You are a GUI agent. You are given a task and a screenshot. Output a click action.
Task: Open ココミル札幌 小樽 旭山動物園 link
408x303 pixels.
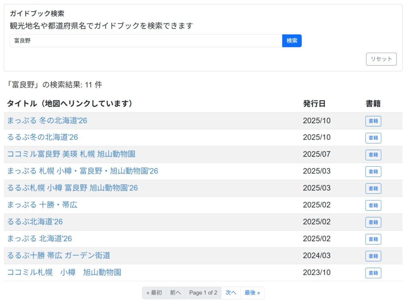pyautogui.click(x=64, y=272)
